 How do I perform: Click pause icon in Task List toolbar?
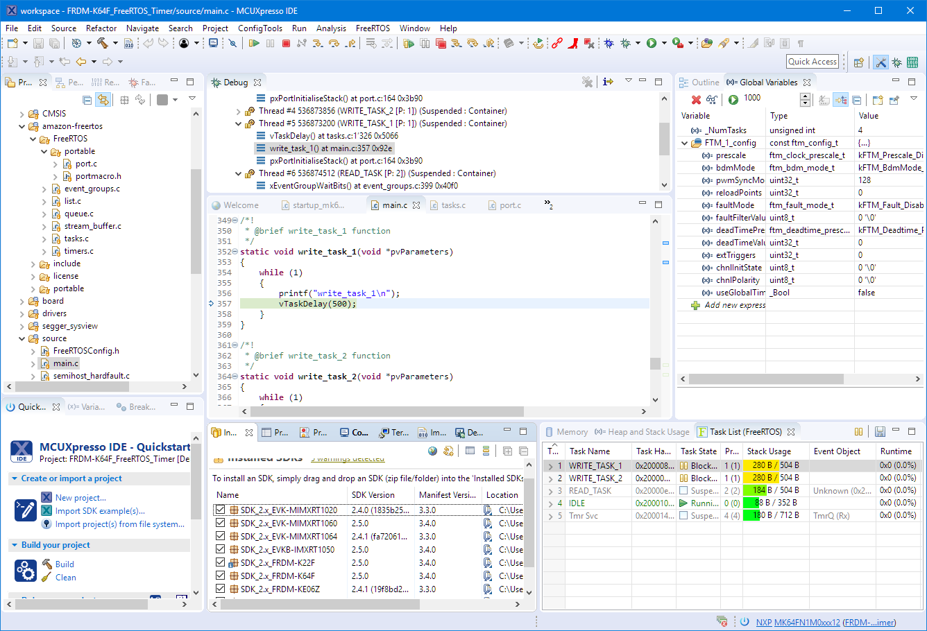point(858,432)
